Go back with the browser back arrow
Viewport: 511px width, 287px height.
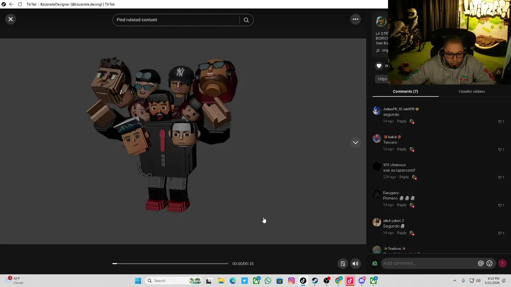pyautogui.click(x=11, y=4)
